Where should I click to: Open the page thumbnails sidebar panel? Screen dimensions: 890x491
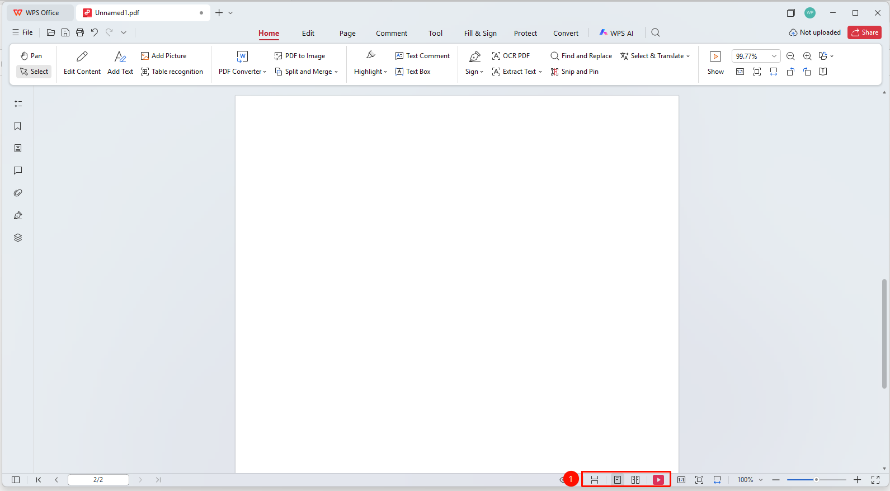tap(18, 148)
